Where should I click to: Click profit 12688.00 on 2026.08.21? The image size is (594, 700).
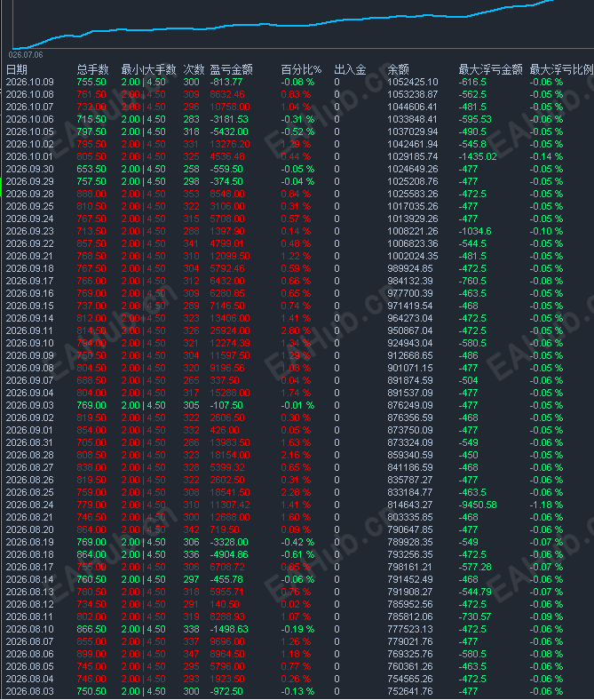point(230,517)
